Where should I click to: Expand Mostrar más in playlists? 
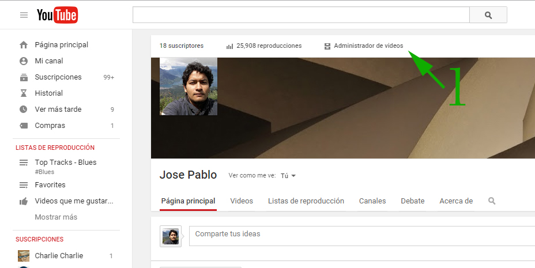pyautogui.click(x=56, y=217)
